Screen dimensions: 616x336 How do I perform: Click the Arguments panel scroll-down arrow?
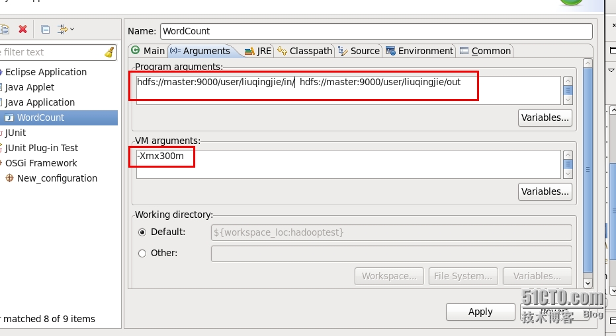[x=588, y=283]
